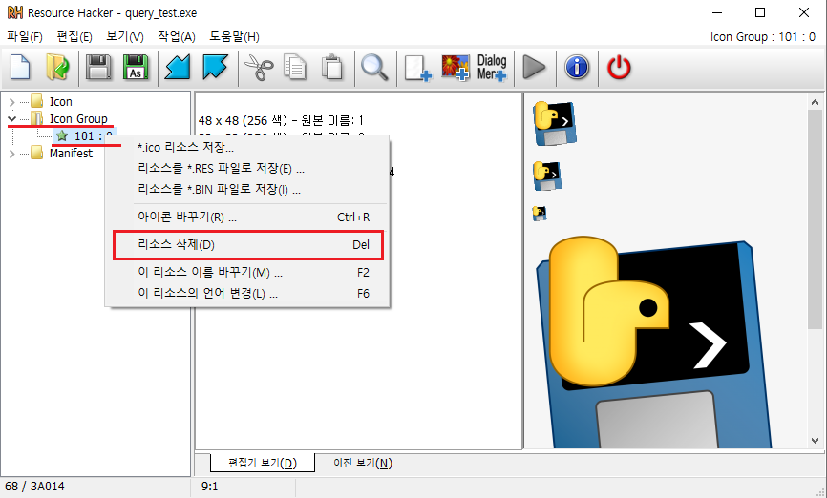The height and width of the screenshot is (498, 827).
Task: Click the Add new resource page icon
Action: [417, 68]
